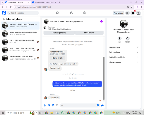Viewport: 144px width, 115px height.
Task: Open the $700 Marketplace listing link
Action: point(59,29)
